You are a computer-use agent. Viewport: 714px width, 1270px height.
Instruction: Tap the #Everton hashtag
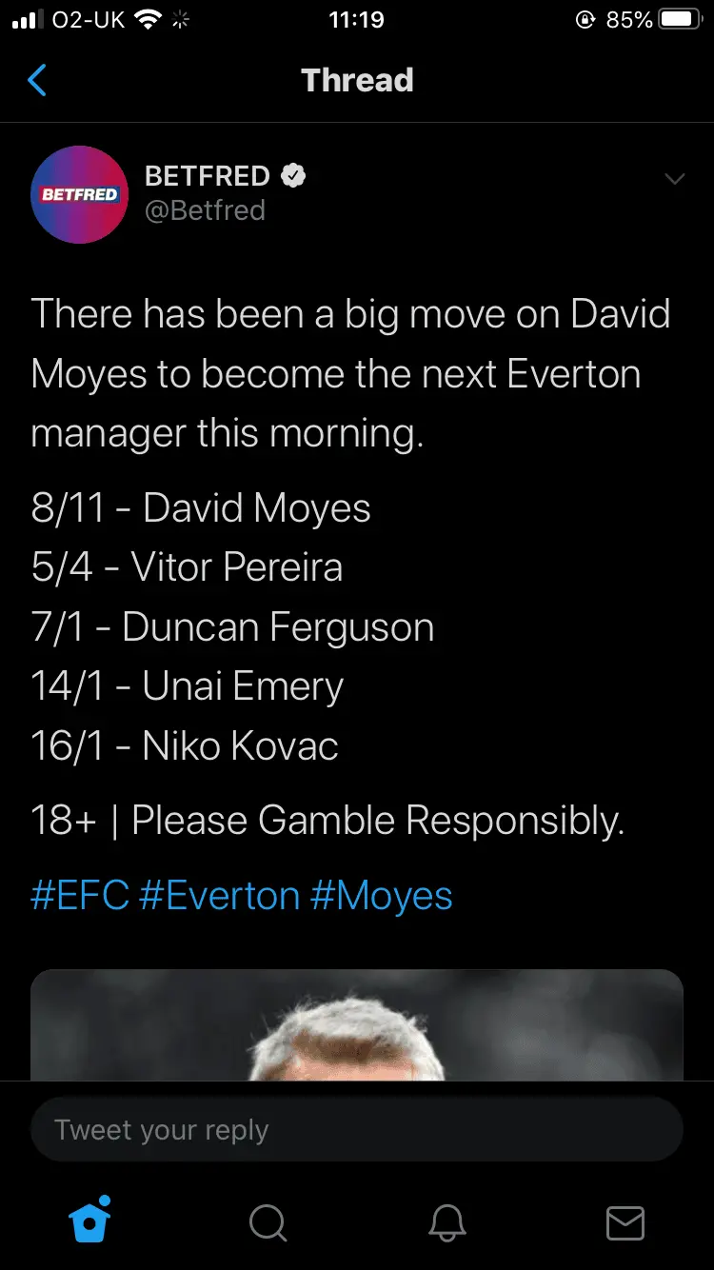220,896
